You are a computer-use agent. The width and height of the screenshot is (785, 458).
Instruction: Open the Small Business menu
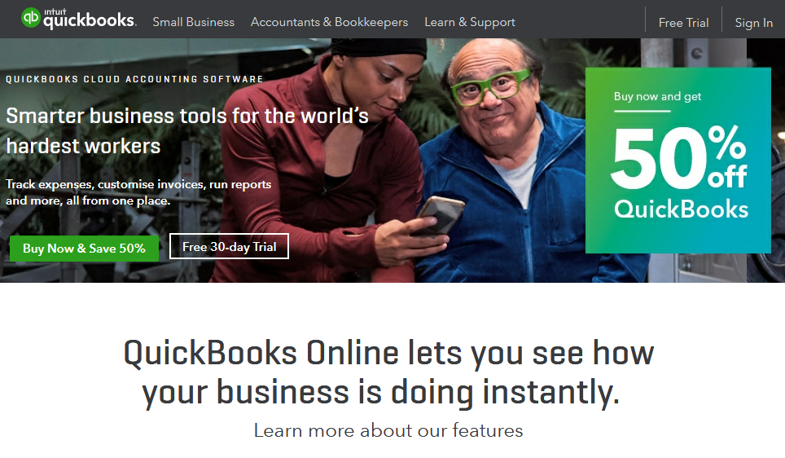click(x=193, y=22)
